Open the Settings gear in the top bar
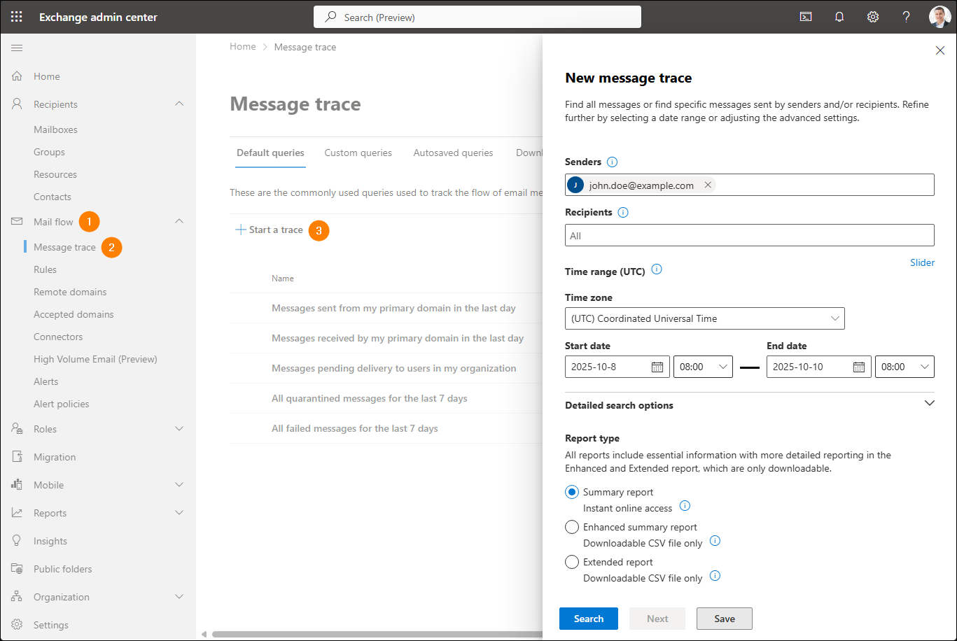The image size is (957, 641). pyautogui.click(x=872, y=16)
